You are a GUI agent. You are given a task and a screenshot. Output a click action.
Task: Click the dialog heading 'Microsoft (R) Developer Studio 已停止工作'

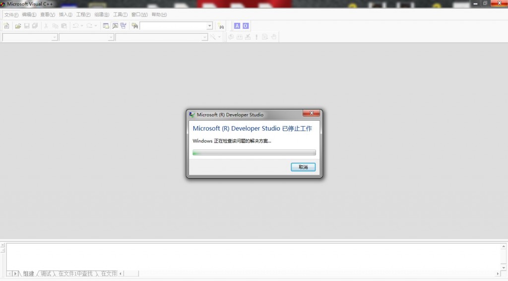click(252, 129)
